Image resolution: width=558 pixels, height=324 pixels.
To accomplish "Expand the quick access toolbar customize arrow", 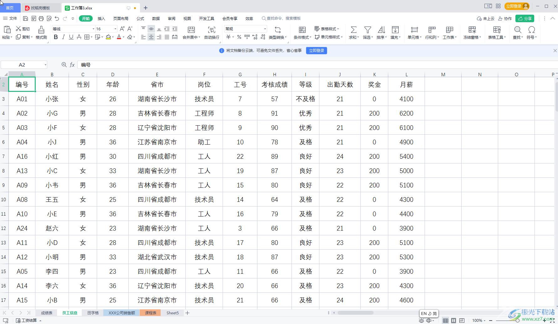I will coord(73,18).
